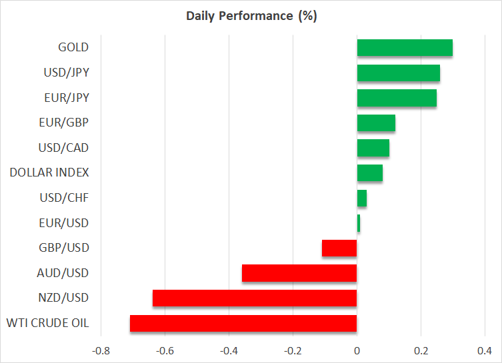Select the WTI CRUDE OIL red bar
The image size is (502, 363).
[x=243, y=324]
